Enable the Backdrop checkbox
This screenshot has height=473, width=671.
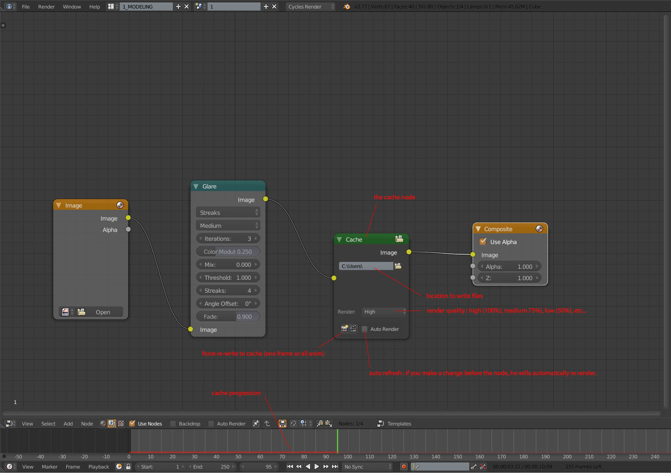[x=173, y=423]
